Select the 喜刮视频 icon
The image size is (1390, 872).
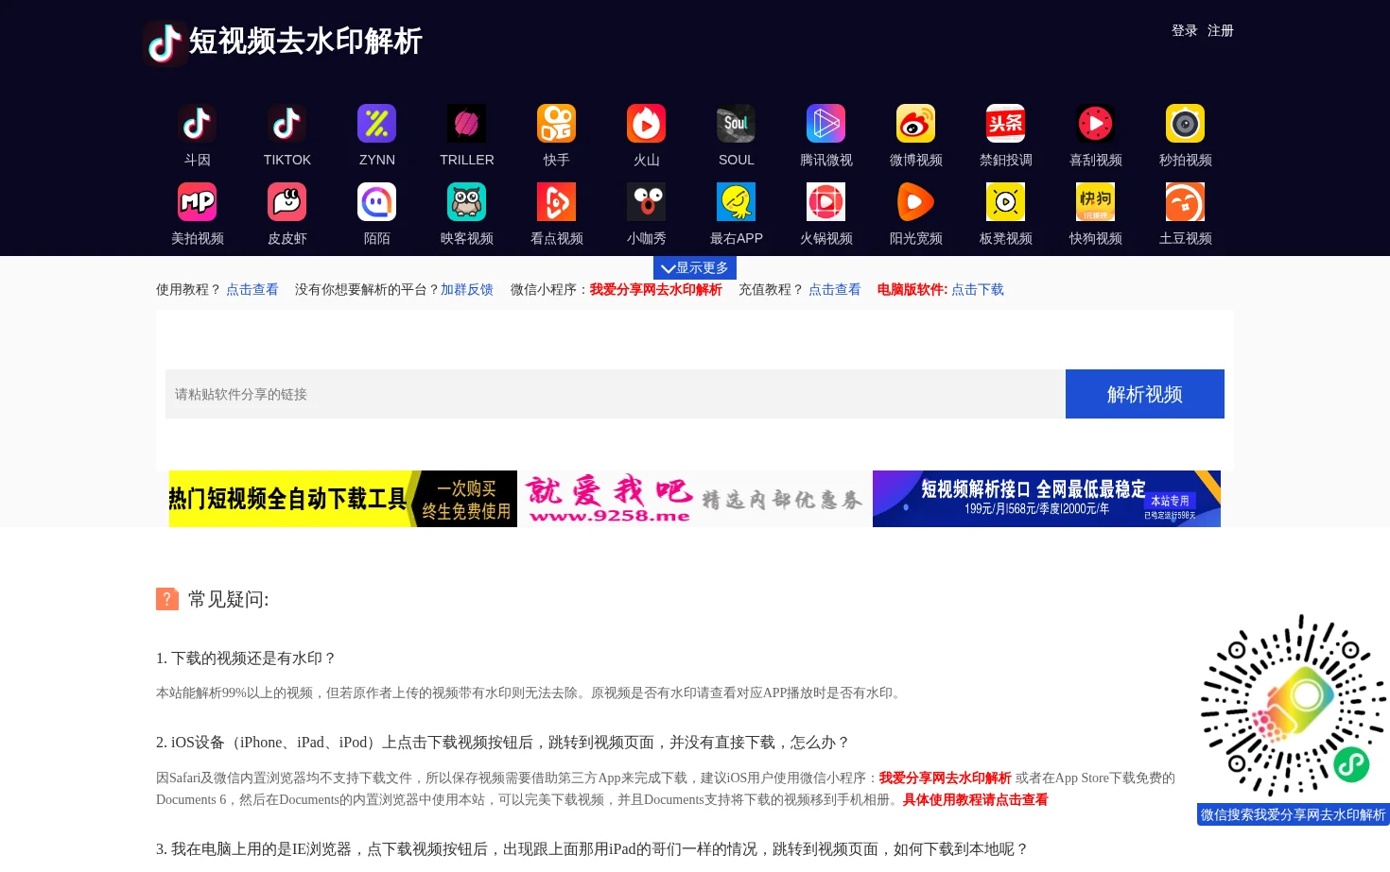[x=1095, y=124]
